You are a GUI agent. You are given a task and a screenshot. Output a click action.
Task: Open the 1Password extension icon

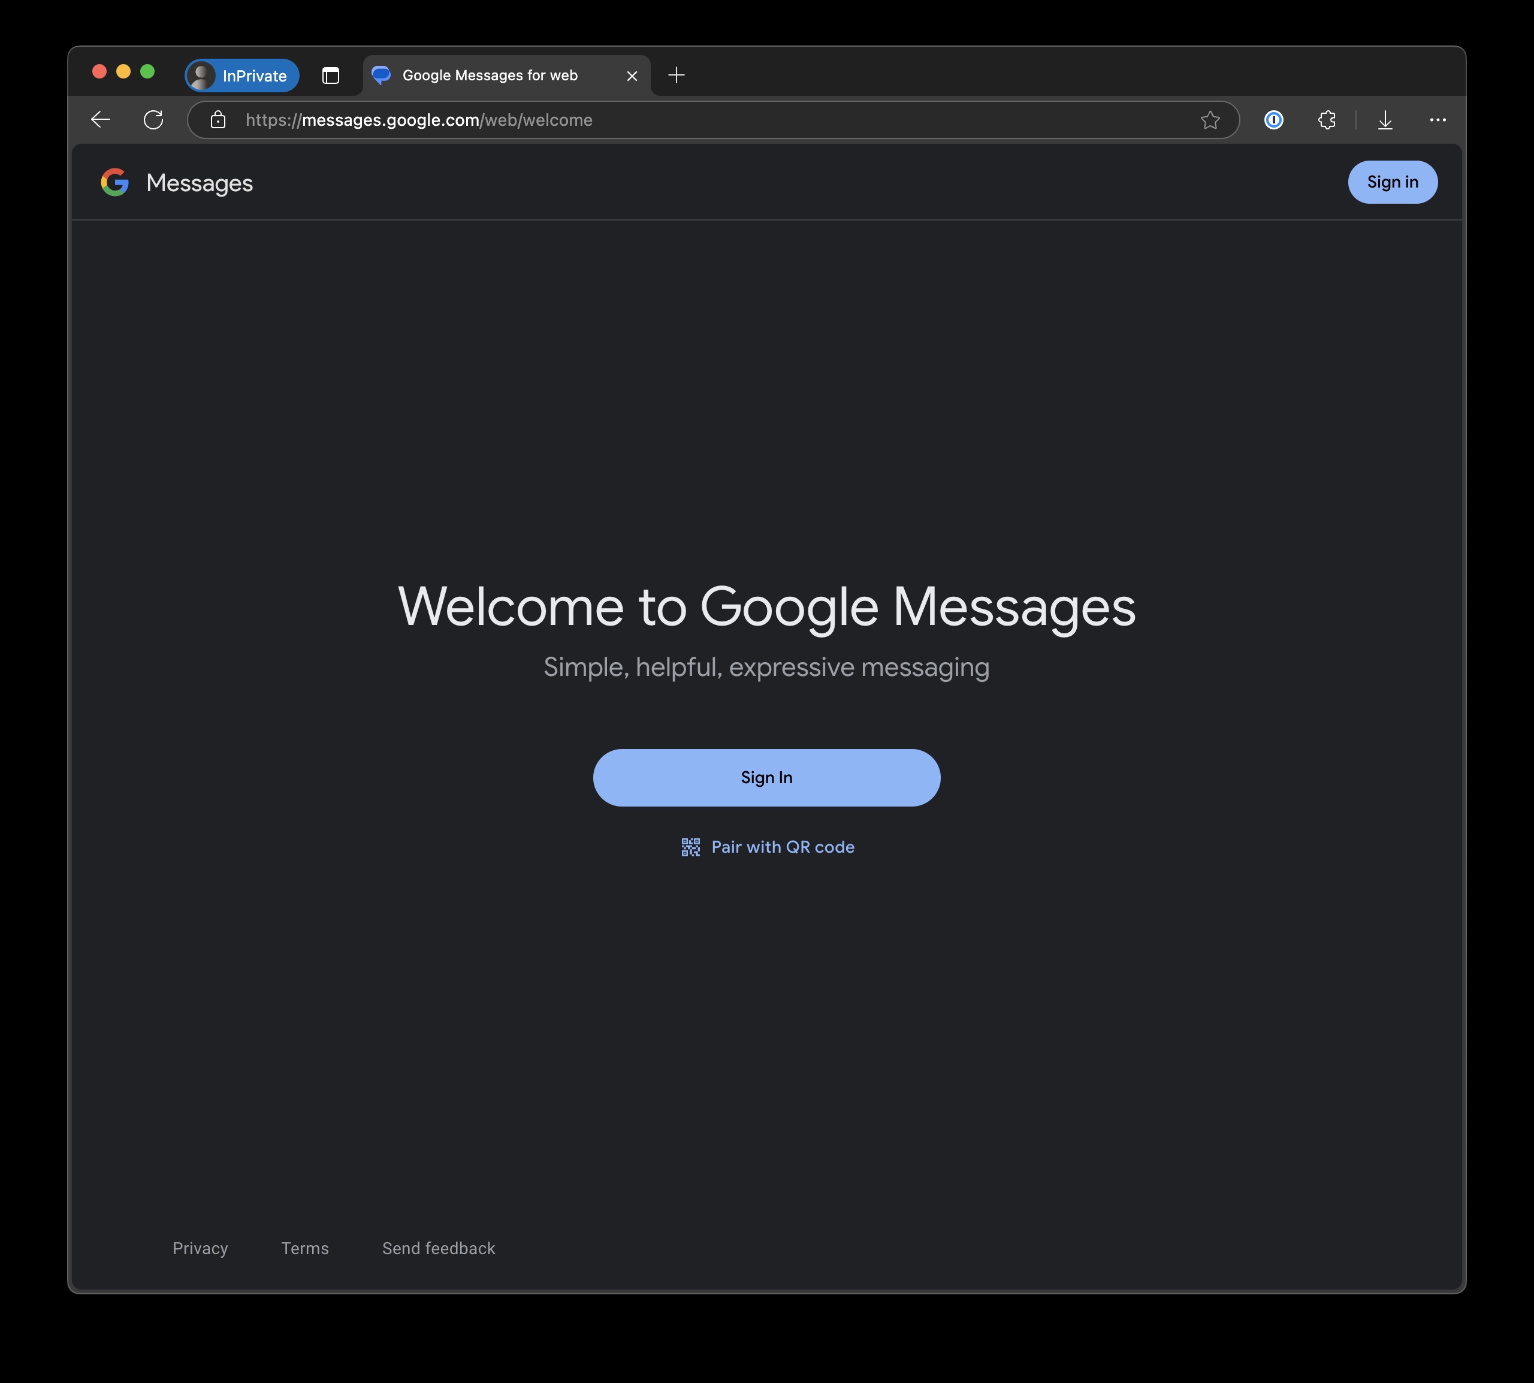[x=1273, y=120]
